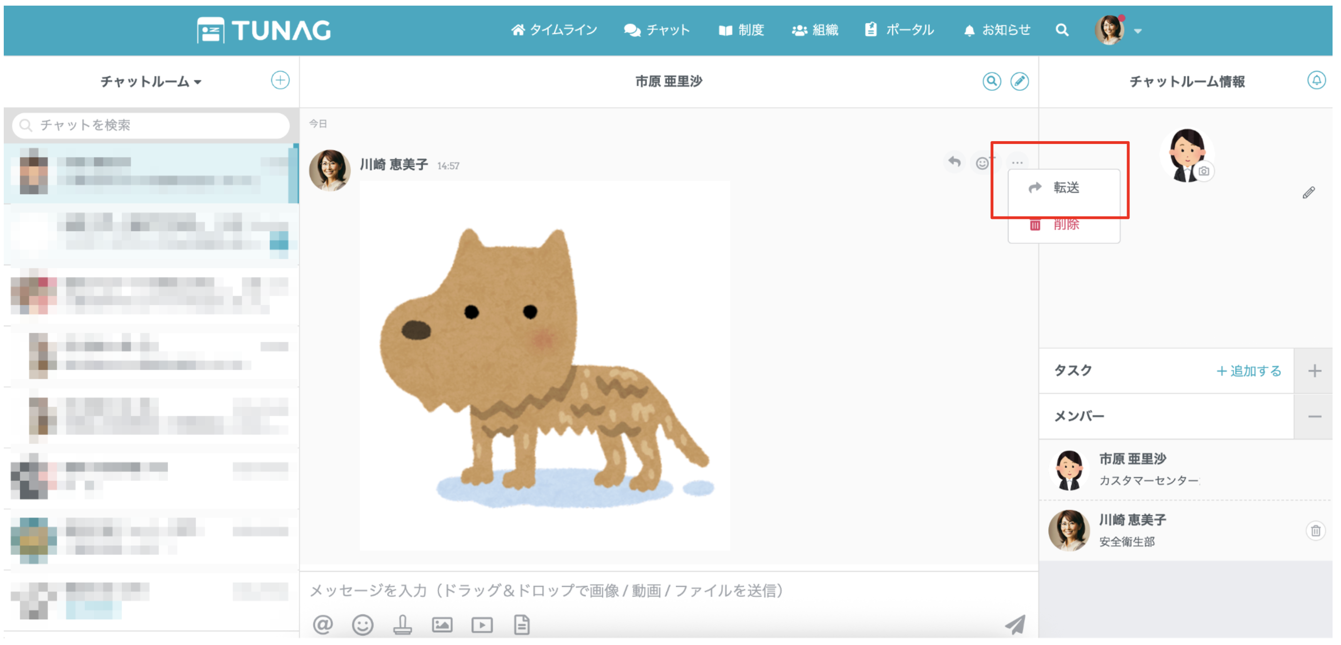Click the stamp icon below message input
The width and height of the screenshot is (1341, 645).
click(403, 624)
